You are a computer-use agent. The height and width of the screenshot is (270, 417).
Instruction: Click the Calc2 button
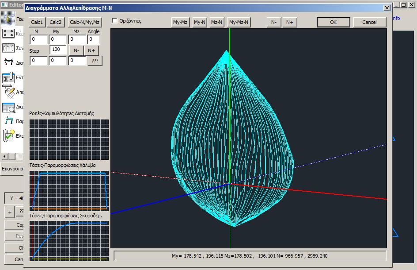tap(55, 22)
